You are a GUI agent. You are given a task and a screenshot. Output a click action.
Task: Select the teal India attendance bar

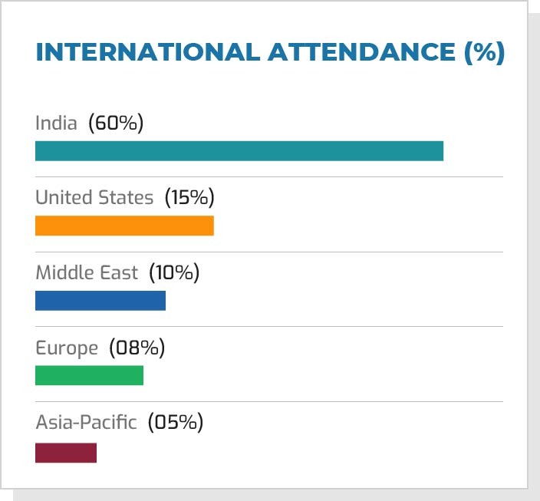(239, 151)
